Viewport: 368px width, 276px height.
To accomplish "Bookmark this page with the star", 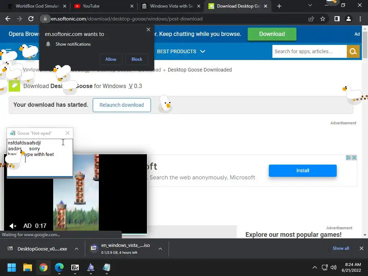I will pos(323,19).
